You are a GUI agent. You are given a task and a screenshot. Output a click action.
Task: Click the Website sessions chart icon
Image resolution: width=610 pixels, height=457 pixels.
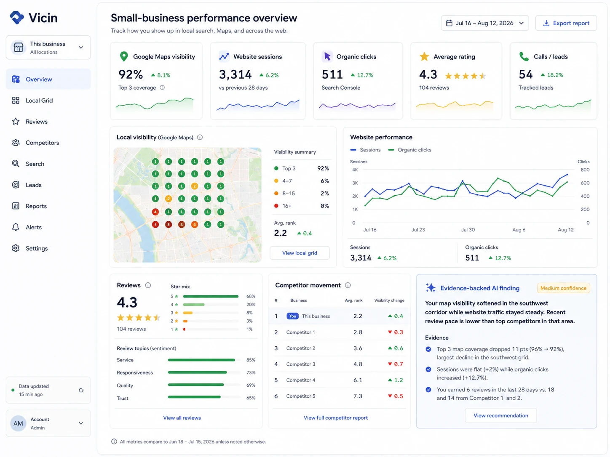[x=224, y=56]
